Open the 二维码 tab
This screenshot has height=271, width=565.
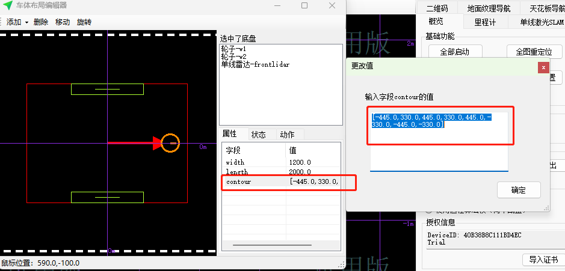click(x=437, y=8)
